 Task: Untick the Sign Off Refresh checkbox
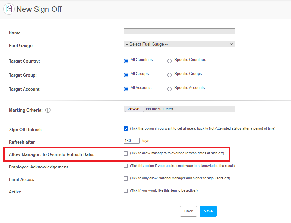tap(126, 129)
